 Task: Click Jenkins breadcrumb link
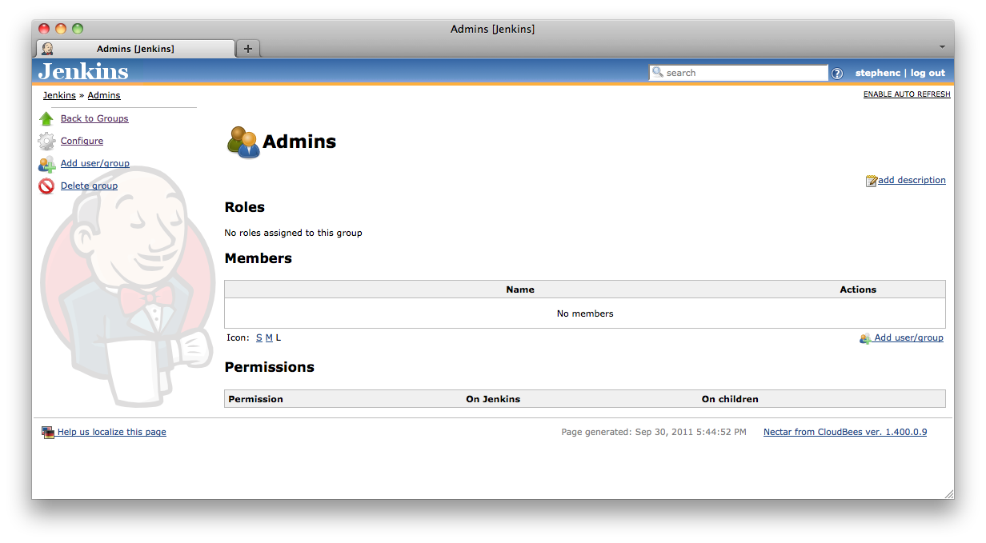(59, 95)
